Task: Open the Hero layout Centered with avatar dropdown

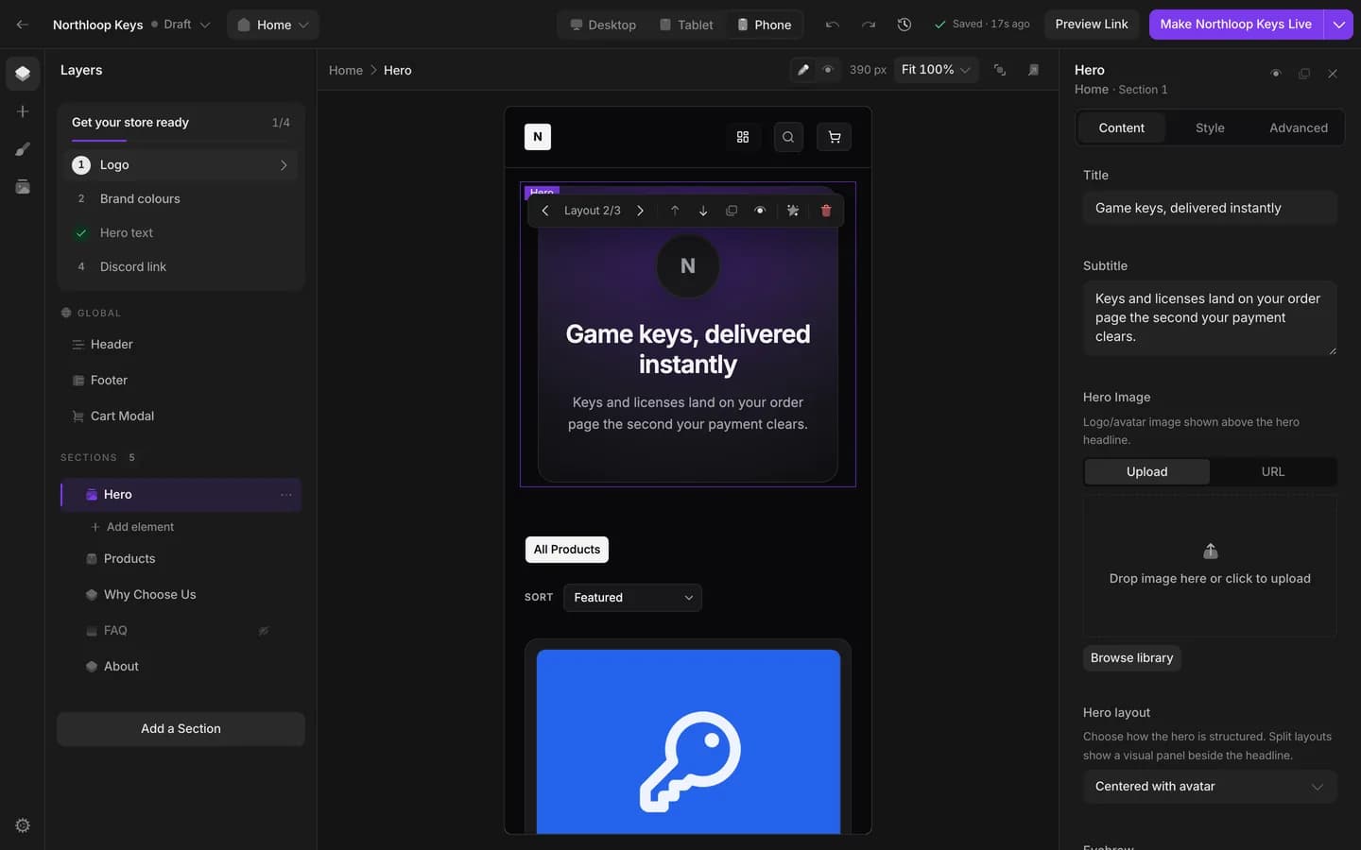Action: [x=1210, y=787]
